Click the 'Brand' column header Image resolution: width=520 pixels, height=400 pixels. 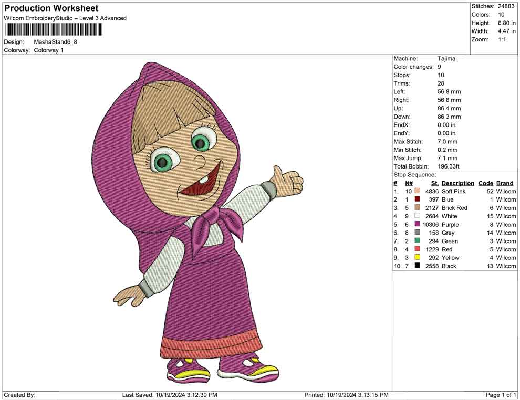coord(505,183)
